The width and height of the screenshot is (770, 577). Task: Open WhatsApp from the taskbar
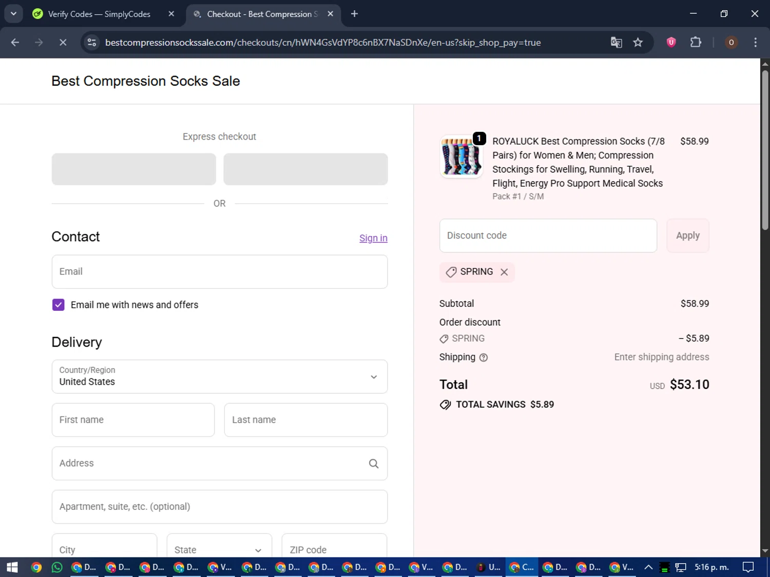point(57,567)
